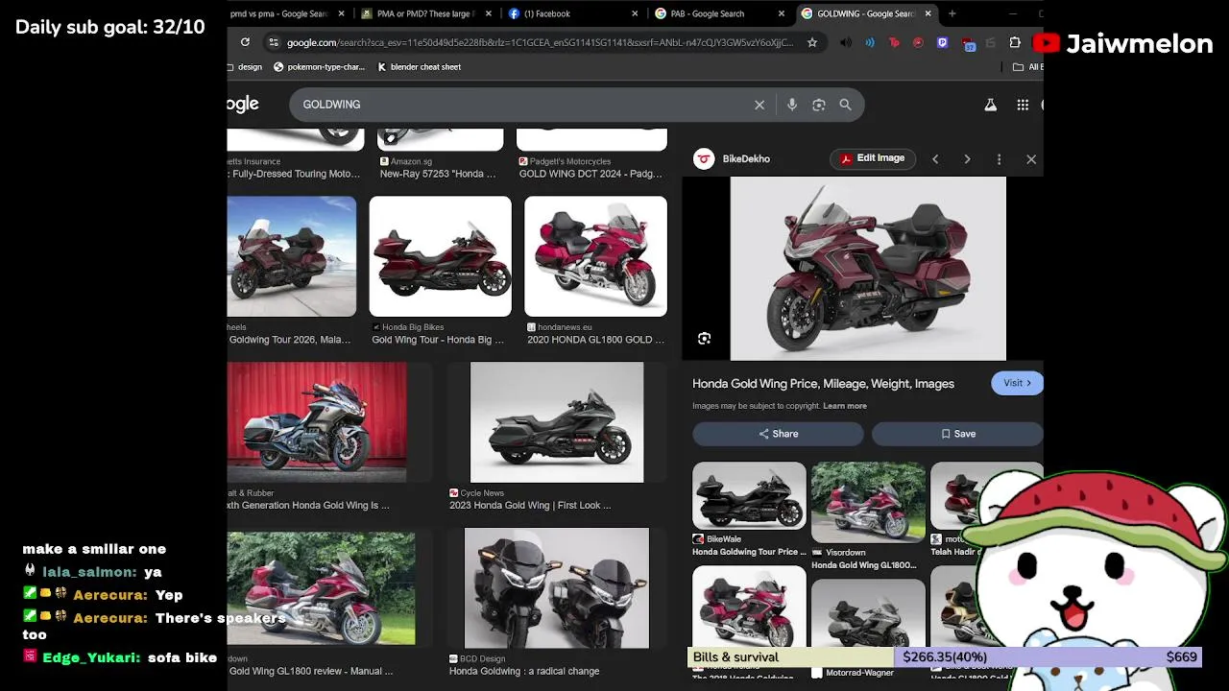Switch to the pmd vs pma Google Search tab
The width and height of the screenshot is (1229, 691).
[278, 13]
